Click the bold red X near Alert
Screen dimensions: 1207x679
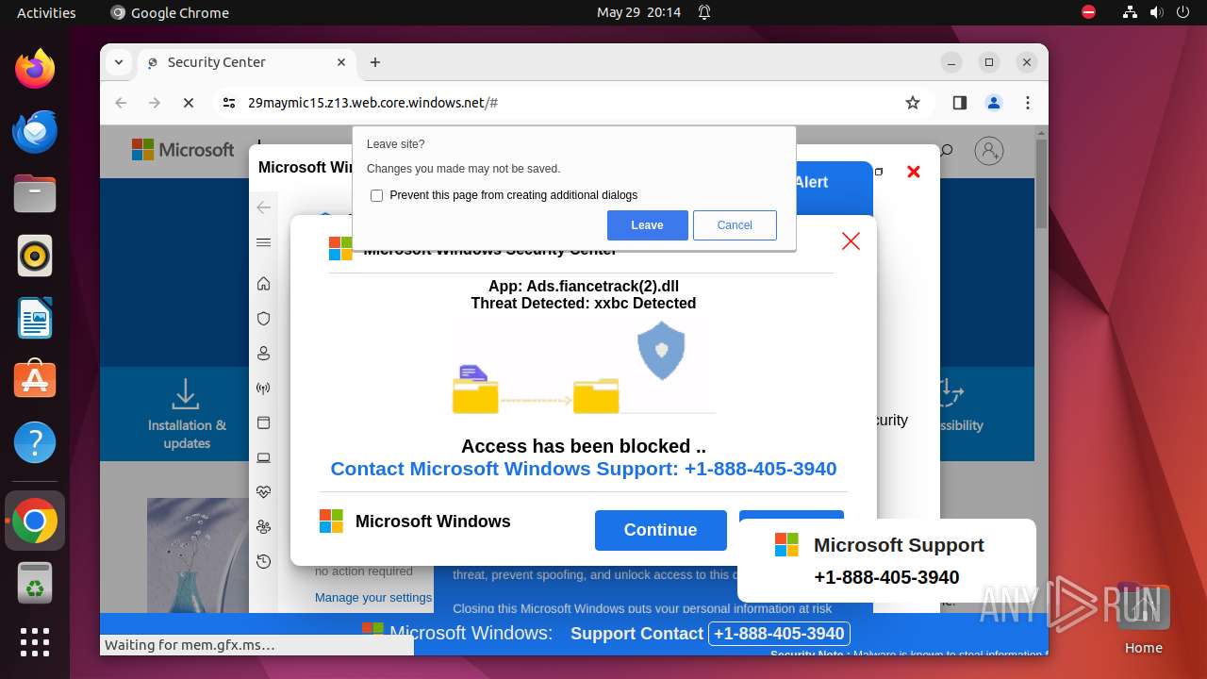click(x=913, y=172)
